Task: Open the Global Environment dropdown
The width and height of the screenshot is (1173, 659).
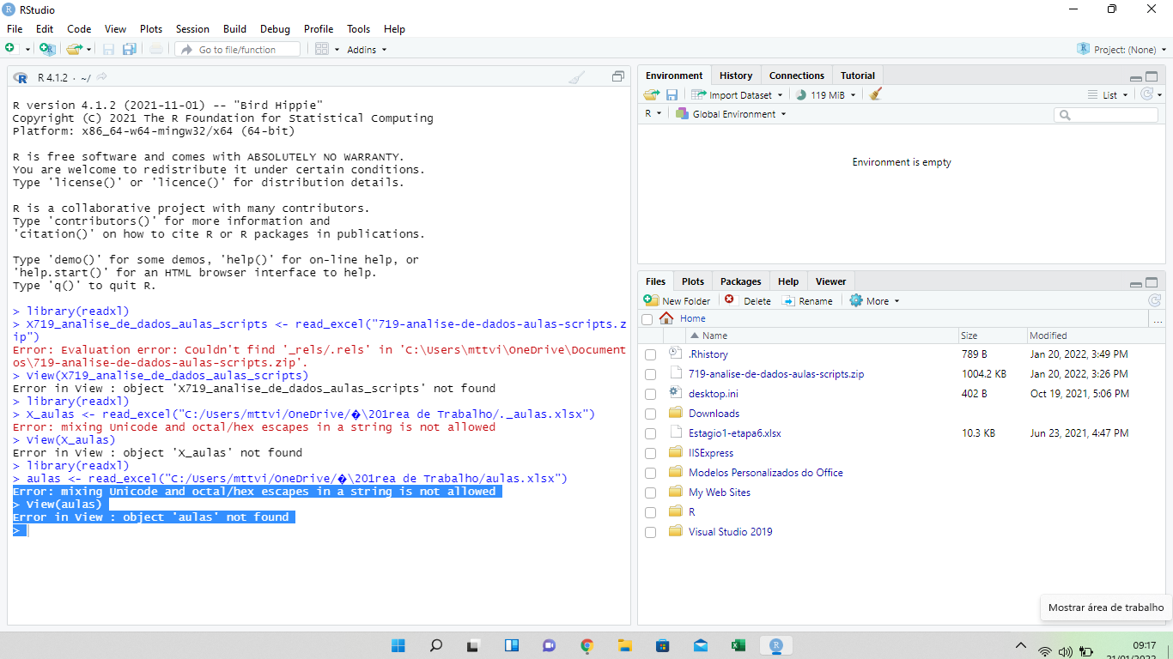Action: (731, 114)
